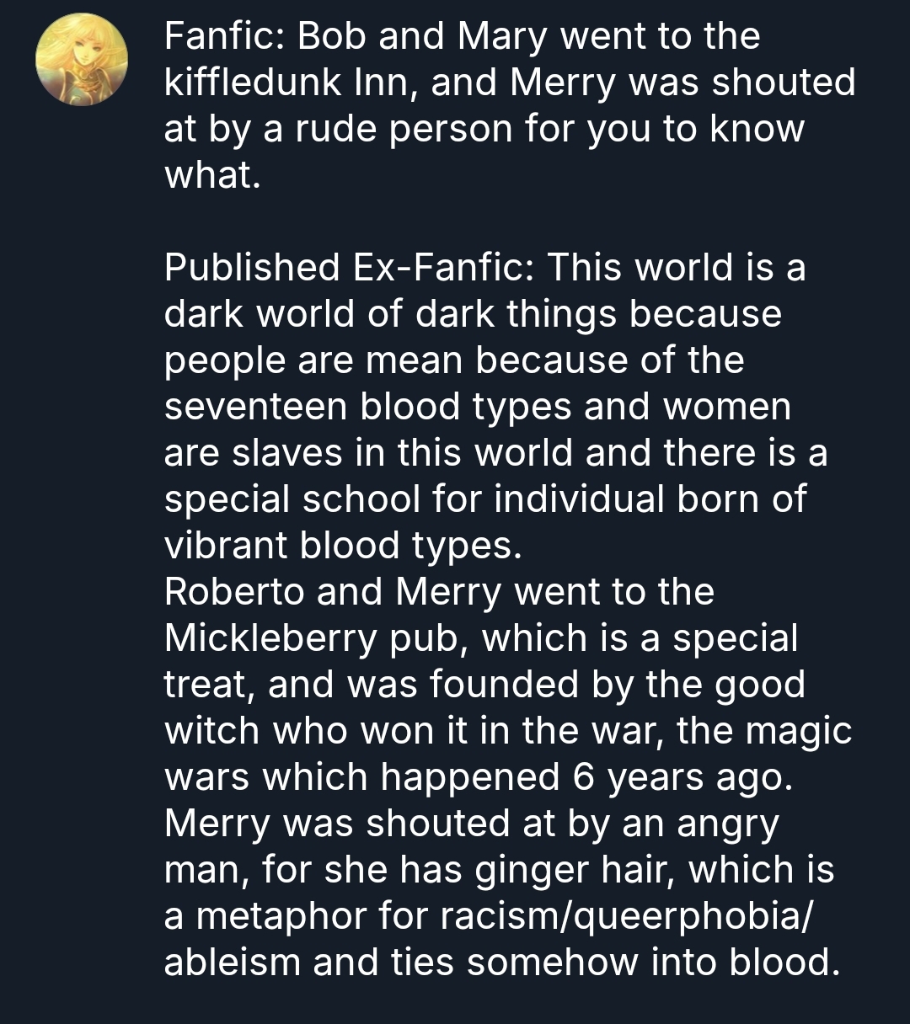Select the word "seventeen" in the post
This screenshot has height=1024, width=910.
255,407
